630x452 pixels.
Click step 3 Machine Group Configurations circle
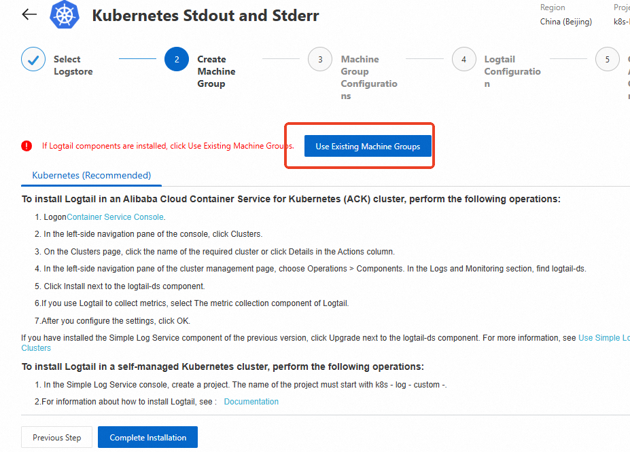click(x=320, y=60)
